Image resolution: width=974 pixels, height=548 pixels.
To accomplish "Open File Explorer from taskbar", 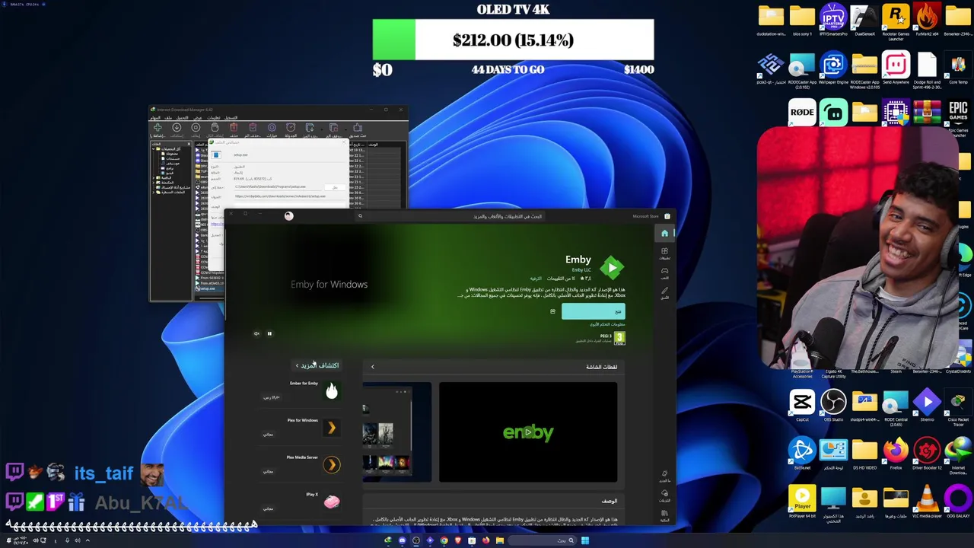I will (499, 540).
